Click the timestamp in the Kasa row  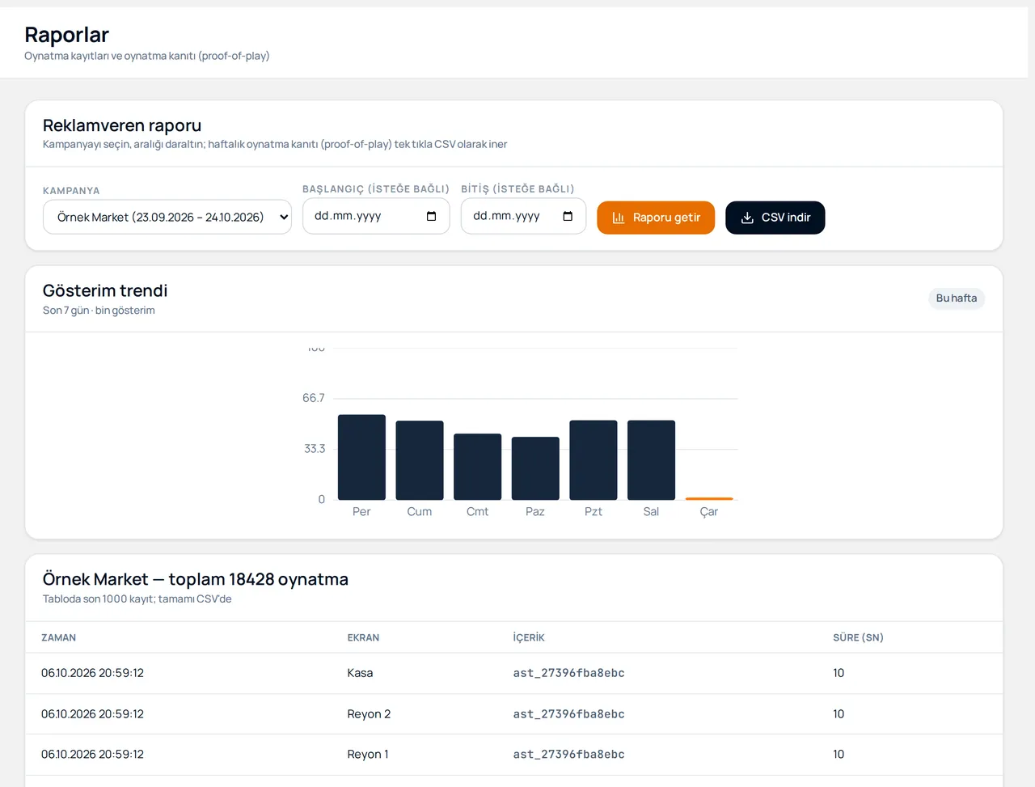pos(92,673)
